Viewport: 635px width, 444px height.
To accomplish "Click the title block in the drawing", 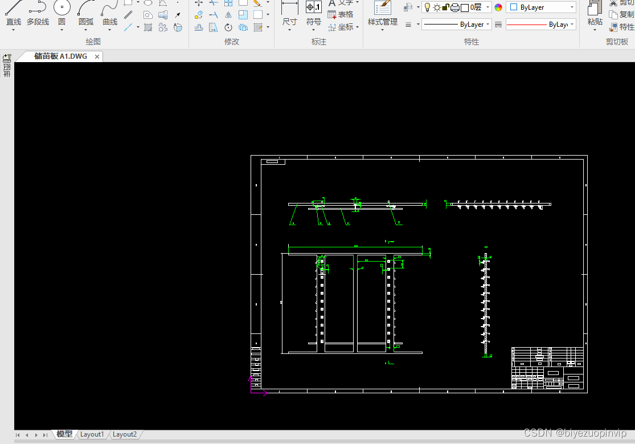I will tap(547, 368).
